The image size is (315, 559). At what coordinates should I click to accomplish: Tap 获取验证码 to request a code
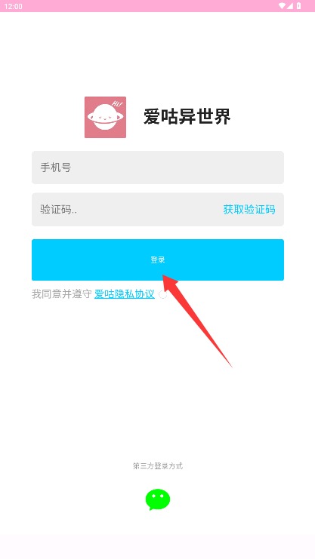click(x=249, y=209)
